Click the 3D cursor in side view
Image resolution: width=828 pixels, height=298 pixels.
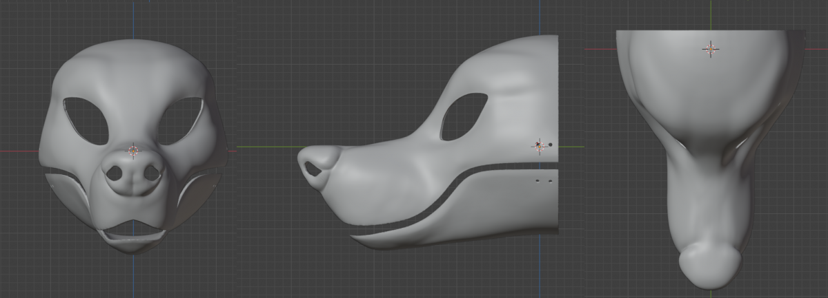(x=539, y=145)
